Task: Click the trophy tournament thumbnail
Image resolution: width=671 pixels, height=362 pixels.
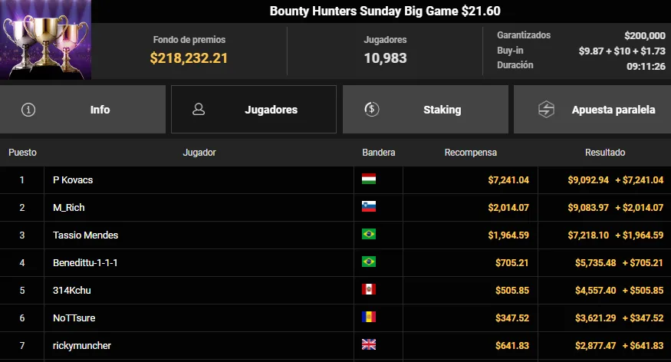Action: pyautogui.click(x=45, y=39)
